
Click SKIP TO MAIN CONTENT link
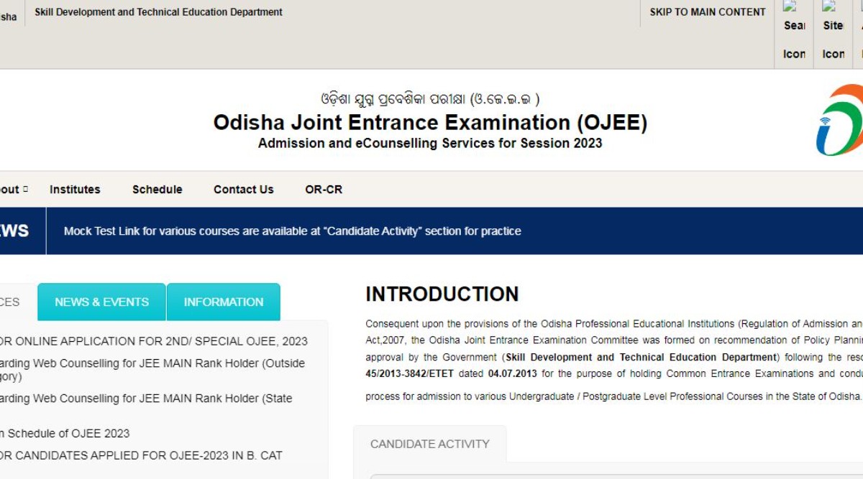point(707,12)
